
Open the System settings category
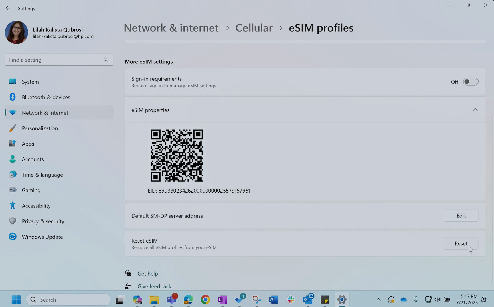30,82
